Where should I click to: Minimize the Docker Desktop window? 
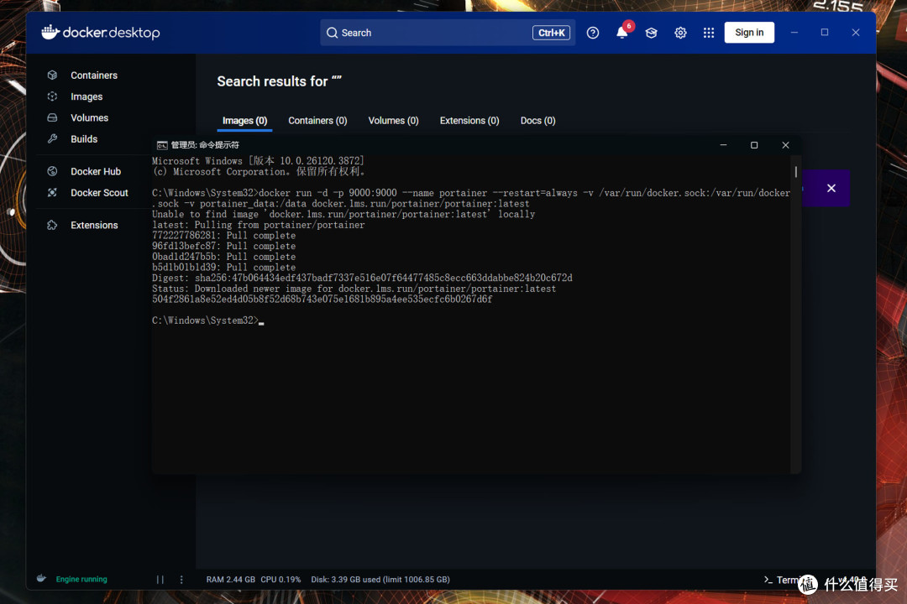point(794,33)
